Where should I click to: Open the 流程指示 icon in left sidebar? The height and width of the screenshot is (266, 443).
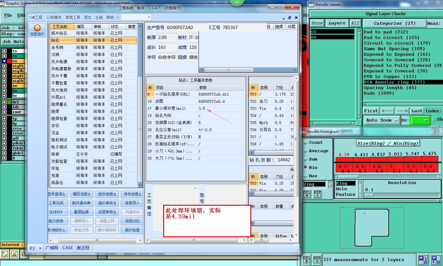37,30
